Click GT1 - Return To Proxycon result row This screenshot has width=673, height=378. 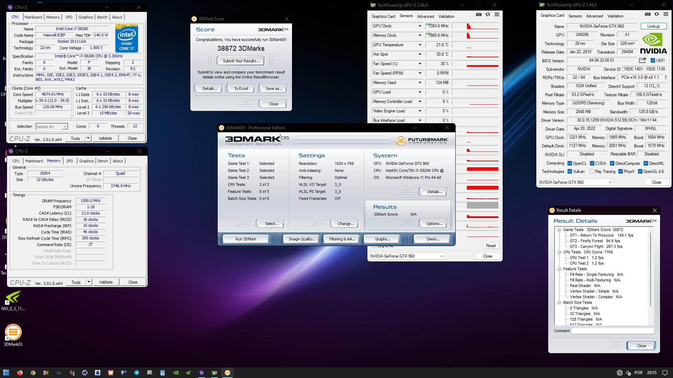601,235
